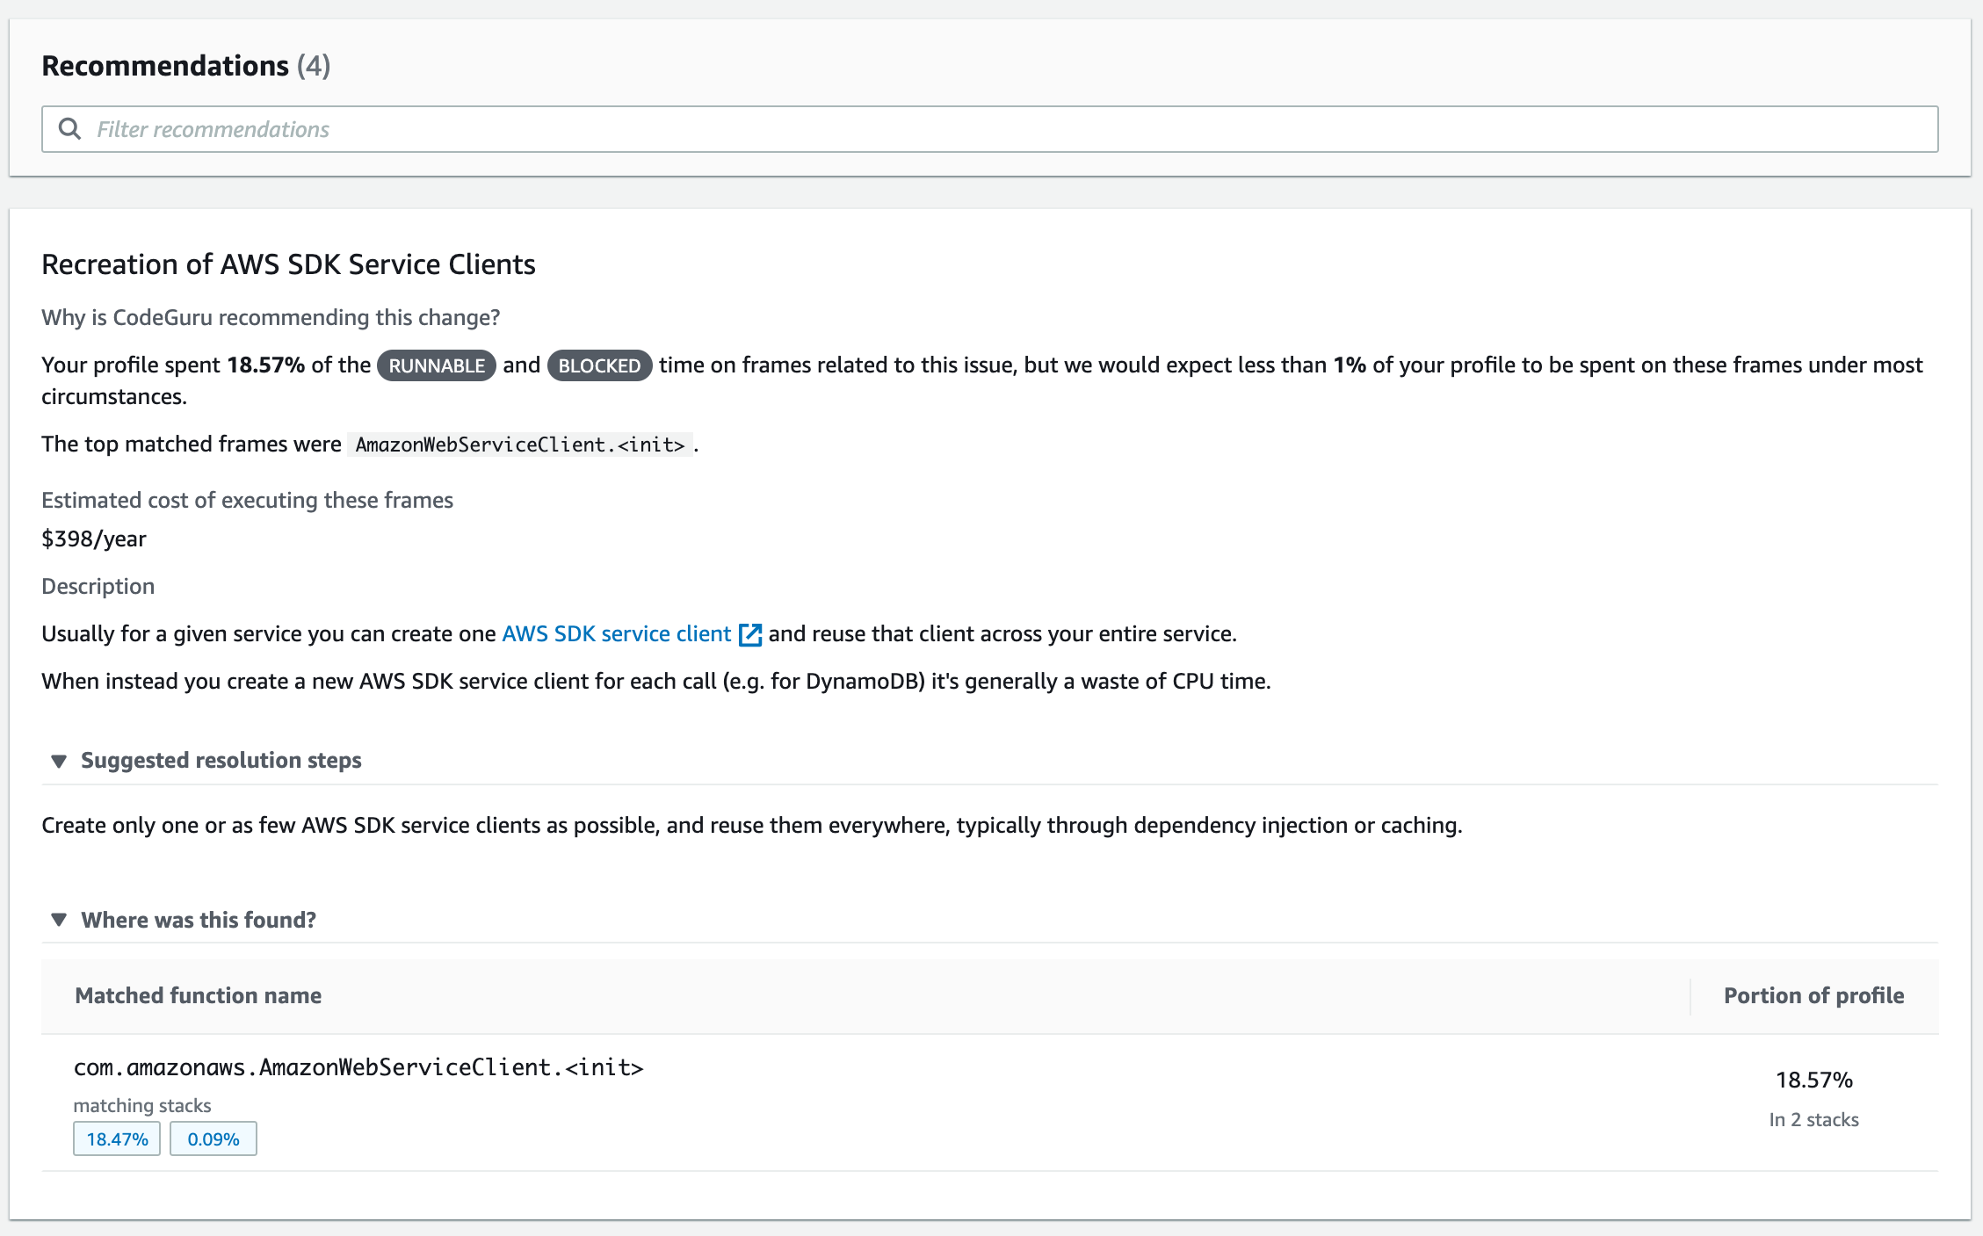This screenshot has height=1236, width=1983.
Task: Click the external link icon after service client
Action: point(749,634)
